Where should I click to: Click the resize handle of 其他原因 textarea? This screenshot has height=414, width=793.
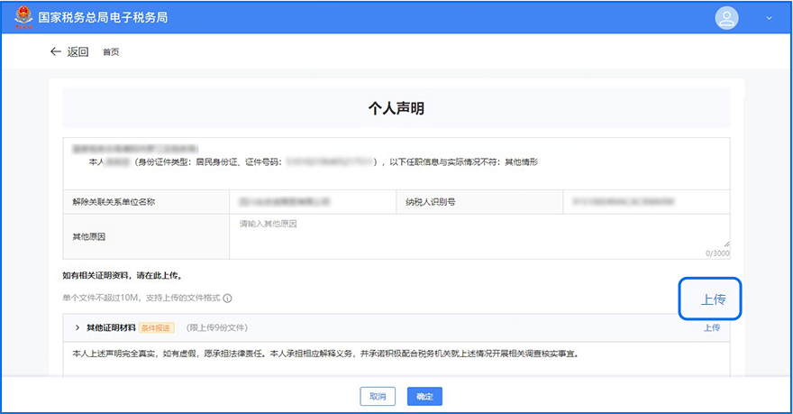[726, 244]
